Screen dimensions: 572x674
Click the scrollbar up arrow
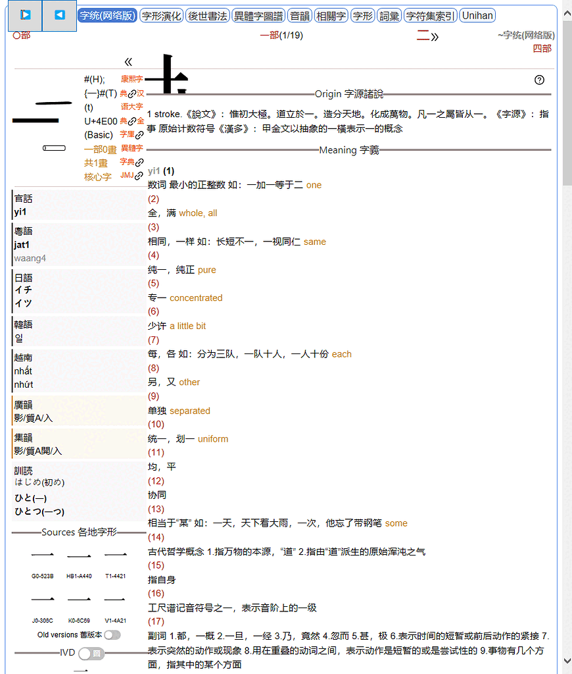567,13
